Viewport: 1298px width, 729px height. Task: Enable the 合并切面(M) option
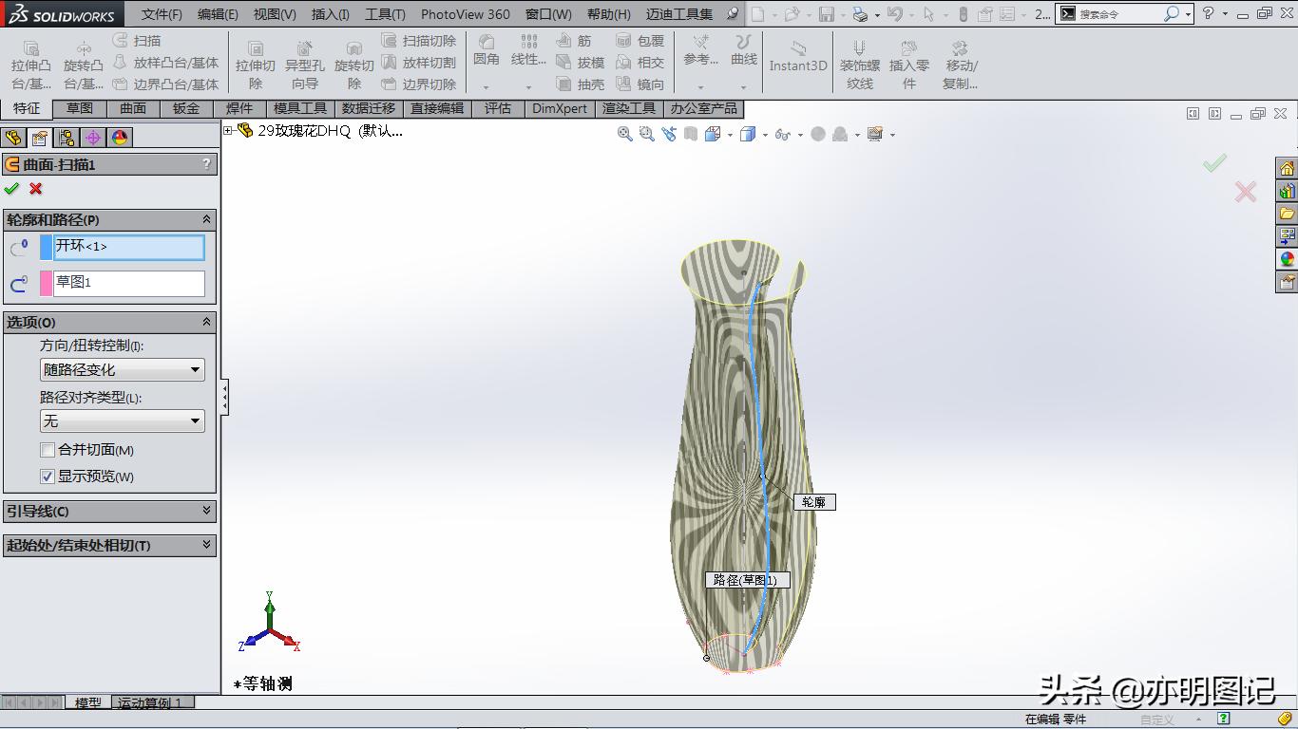click(48, 450)
